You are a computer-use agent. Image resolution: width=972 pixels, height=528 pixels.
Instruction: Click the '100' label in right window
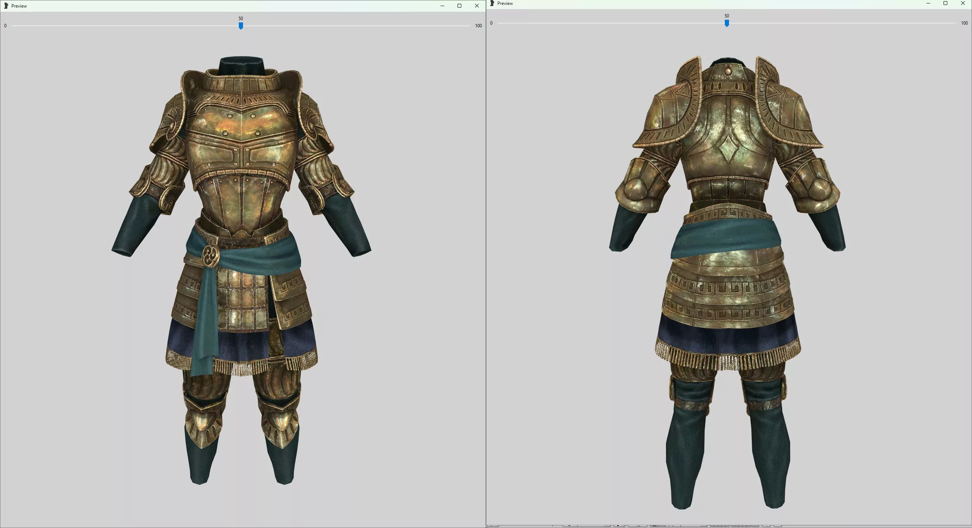(964, 23)
